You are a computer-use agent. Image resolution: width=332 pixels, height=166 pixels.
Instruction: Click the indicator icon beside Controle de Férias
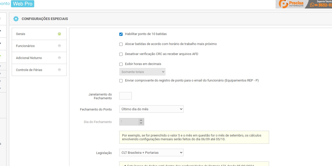[59, 70]
